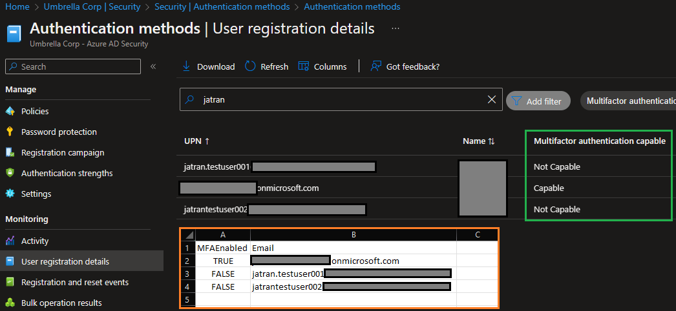Screen dimensions: 676x311
Task: Select spreadsheet row 5 header
Action: tap(187, 300)
